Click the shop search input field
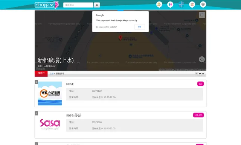Screen dimensions: 241x145 [x=78, y=5]
